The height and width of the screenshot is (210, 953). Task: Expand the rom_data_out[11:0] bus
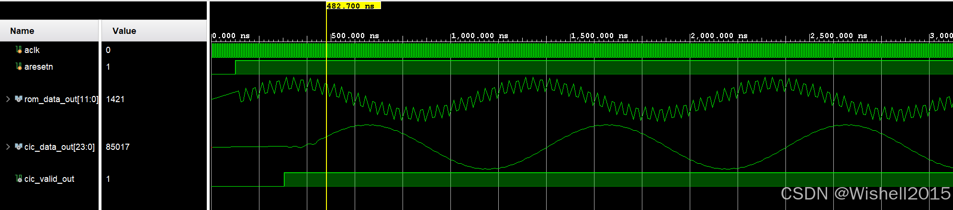click(8, 99)
